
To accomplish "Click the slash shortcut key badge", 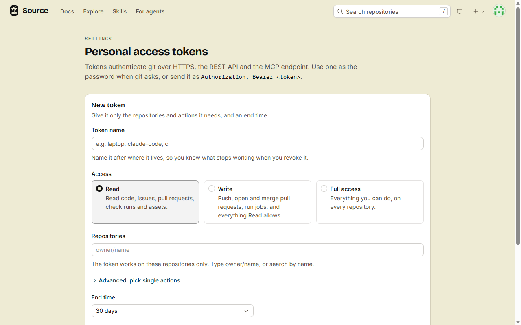I will click(444, 11).
